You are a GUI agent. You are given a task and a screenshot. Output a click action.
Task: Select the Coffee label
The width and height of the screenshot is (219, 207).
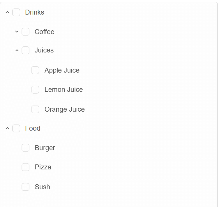[45, 32]
